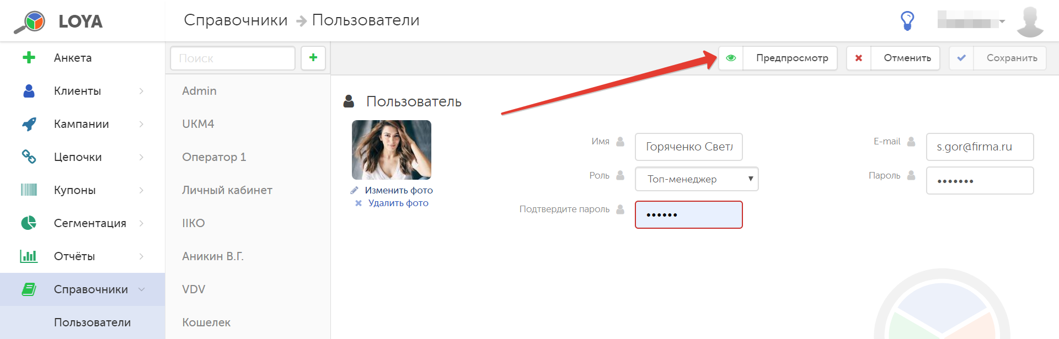Click the LOYA magnifier logo icon
Screen dimensions: 1059x339
(x=30, y=22)
